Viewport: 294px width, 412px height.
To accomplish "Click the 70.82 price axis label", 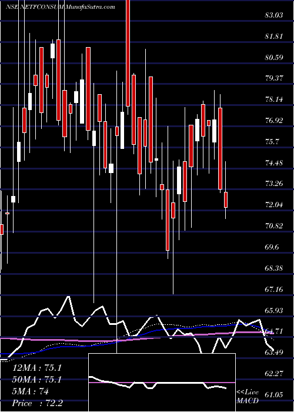I will (x=274, y=225).
